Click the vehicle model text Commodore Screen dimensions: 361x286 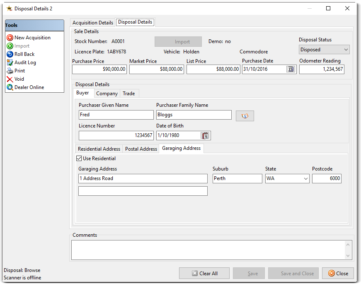(x=254, y=52)
